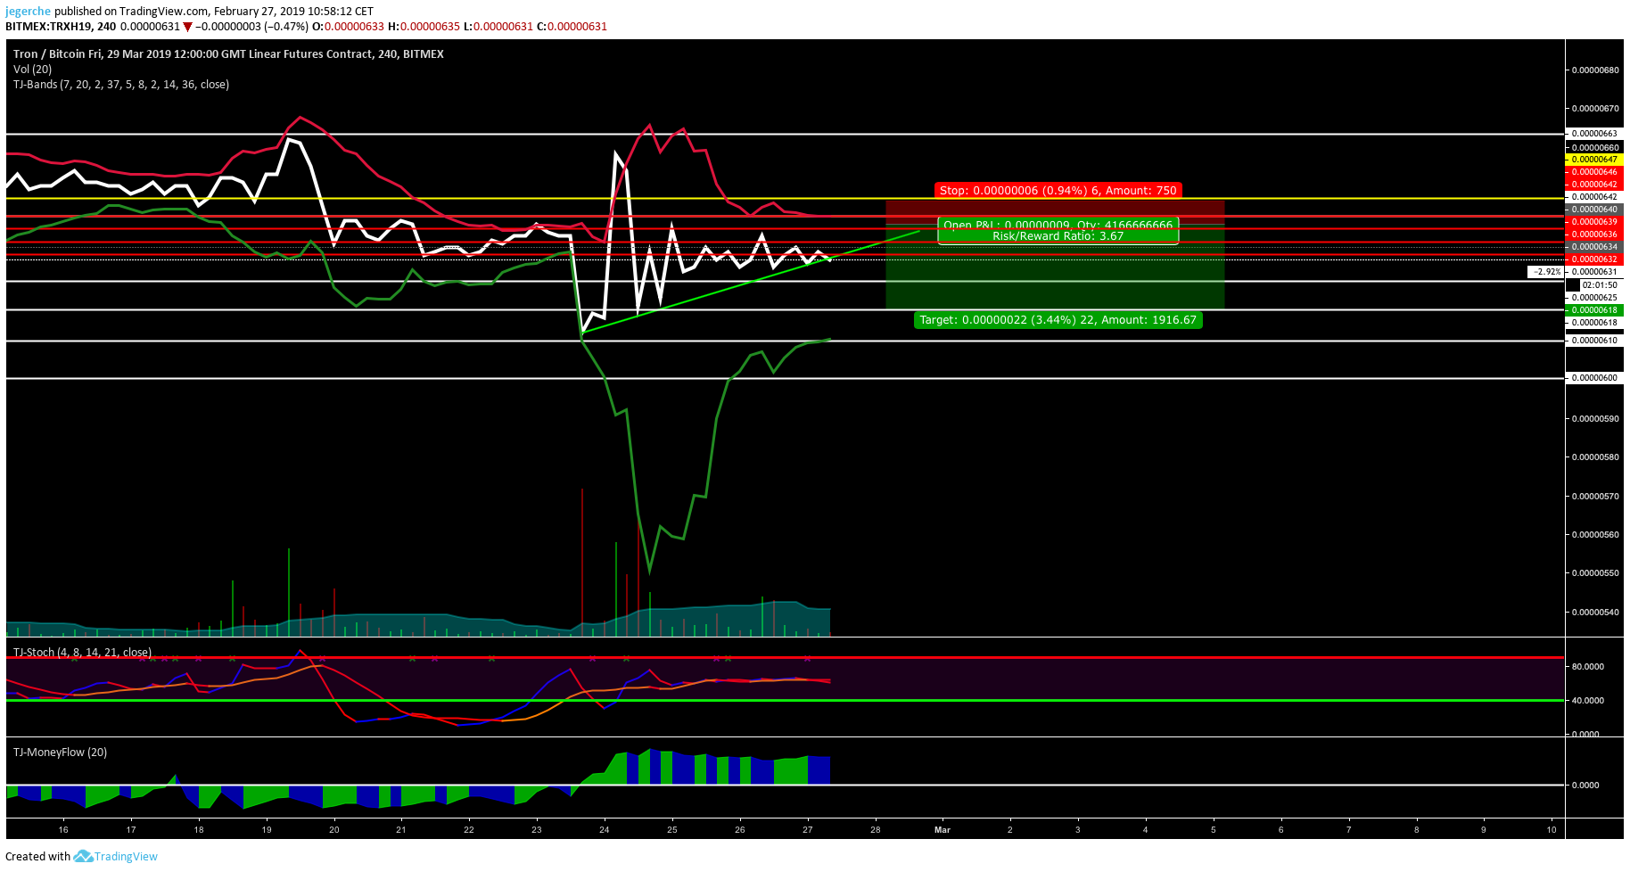Click the Created with text at bottom
Image resolution: width=1630 pixels, height=872 pixels.
point(37,857)
